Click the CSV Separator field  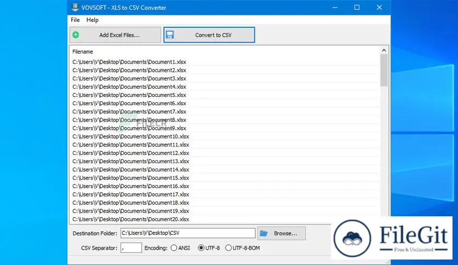(x=131, y=248)
